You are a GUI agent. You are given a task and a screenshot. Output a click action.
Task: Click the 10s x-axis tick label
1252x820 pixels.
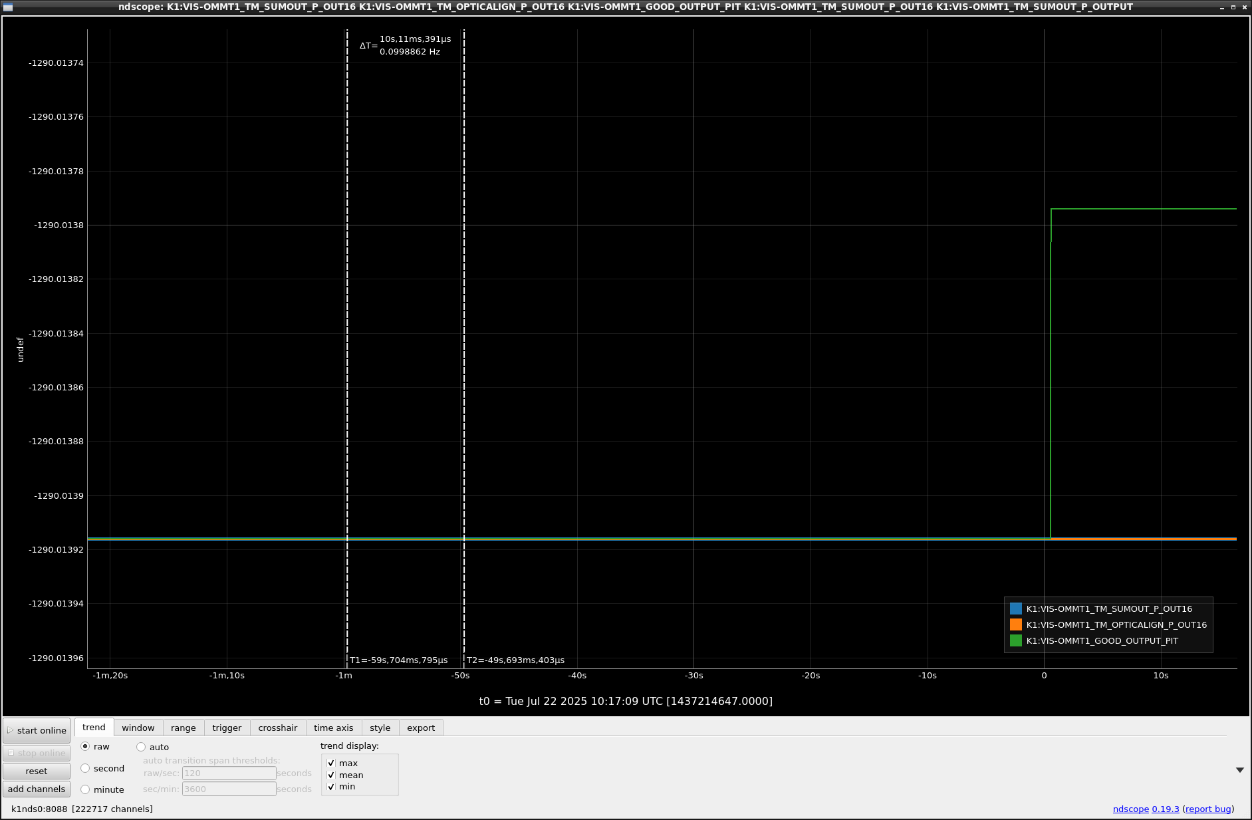(x=1161, y=675)
